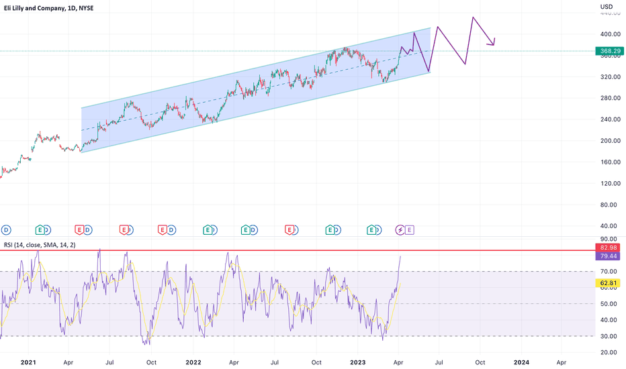Open the green earnings E marker near April 2022

(x=246, y=229)
